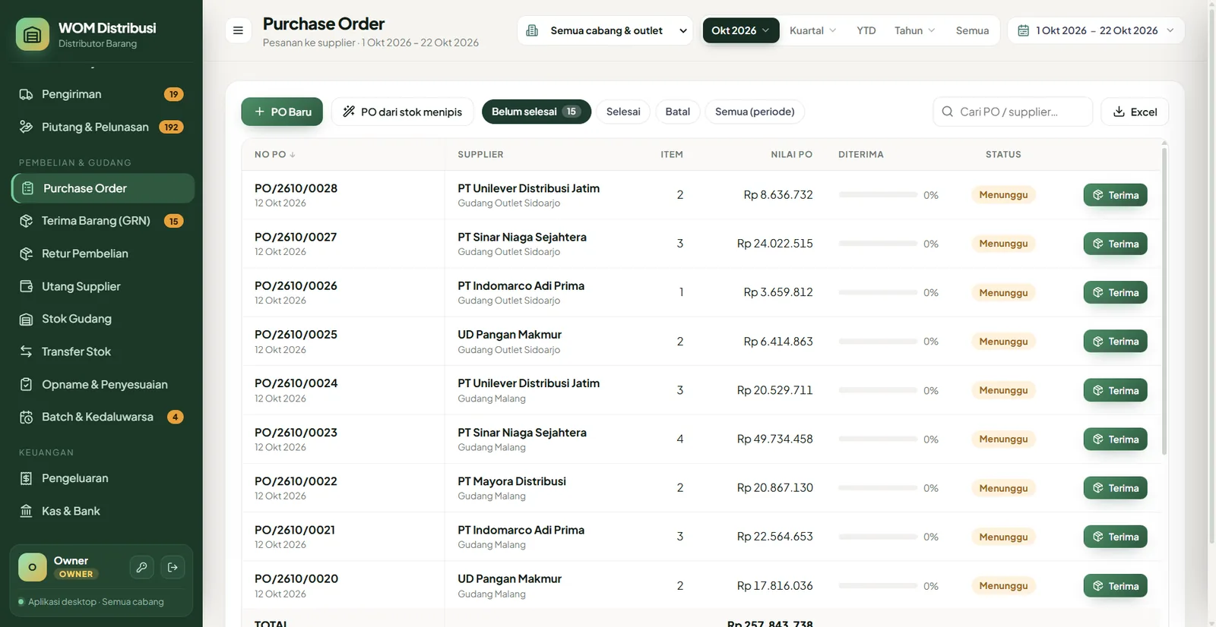
Task: Create a new PO with PO Baru
Action: [282, 112]
